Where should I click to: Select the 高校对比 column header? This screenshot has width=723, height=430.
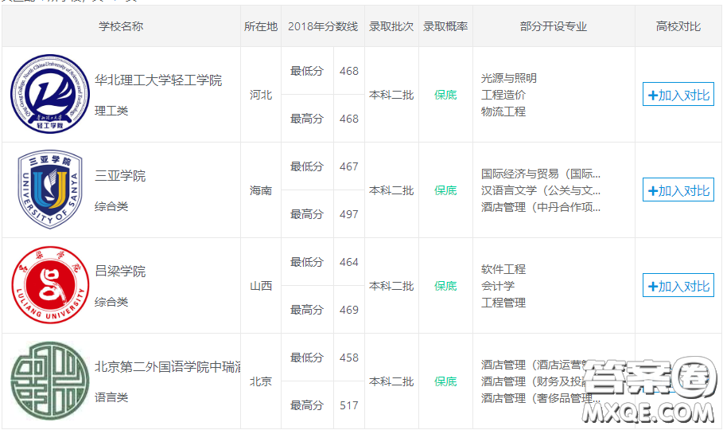pos(678,26)
